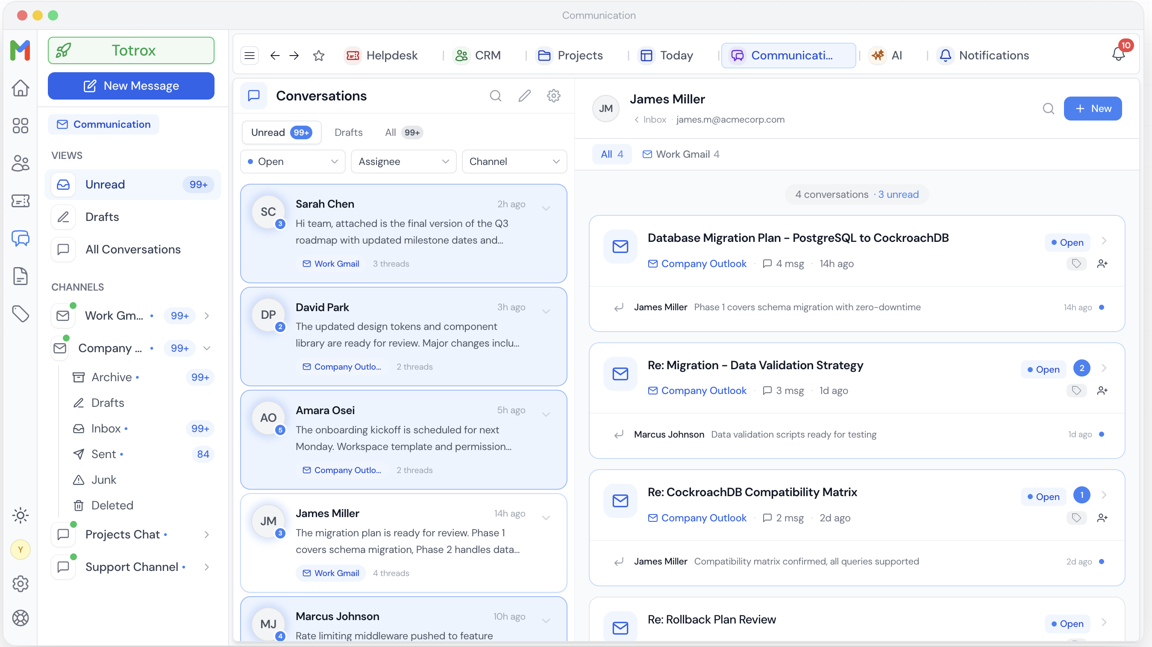
Task: Open All Conversations view
Action: click(133, 249)
